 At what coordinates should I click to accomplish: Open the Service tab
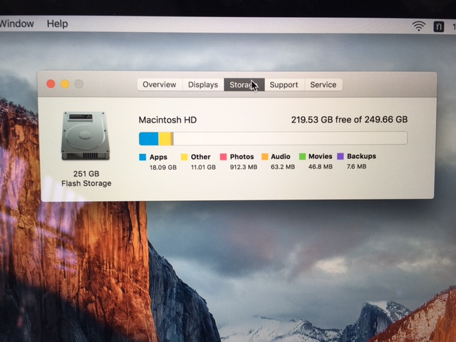(x=323, y=85)
